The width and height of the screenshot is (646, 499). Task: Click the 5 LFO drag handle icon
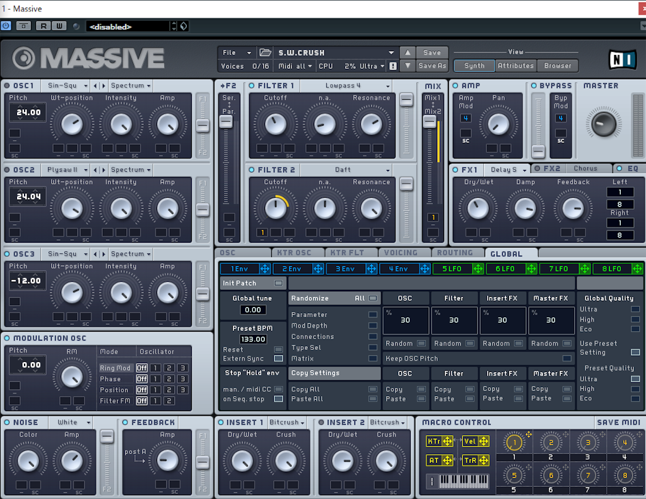pyautogui.click(x=478, y=269)
